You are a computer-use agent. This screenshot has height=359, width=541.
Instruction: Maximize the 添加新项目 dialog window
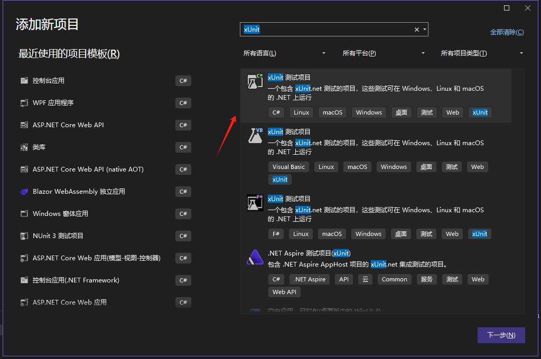507,8
